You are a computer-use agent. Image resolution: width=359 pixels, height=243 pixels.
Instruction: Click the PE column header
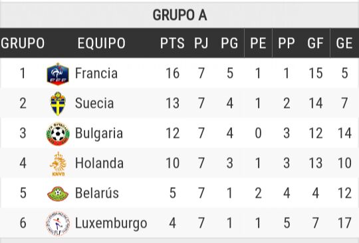(258, 43)
